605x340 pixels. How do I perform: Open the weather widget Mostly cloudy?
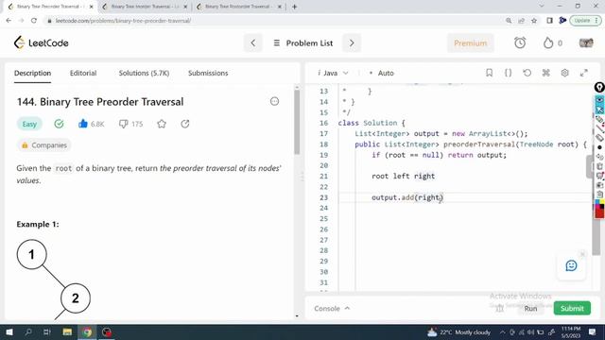point(459,331)
